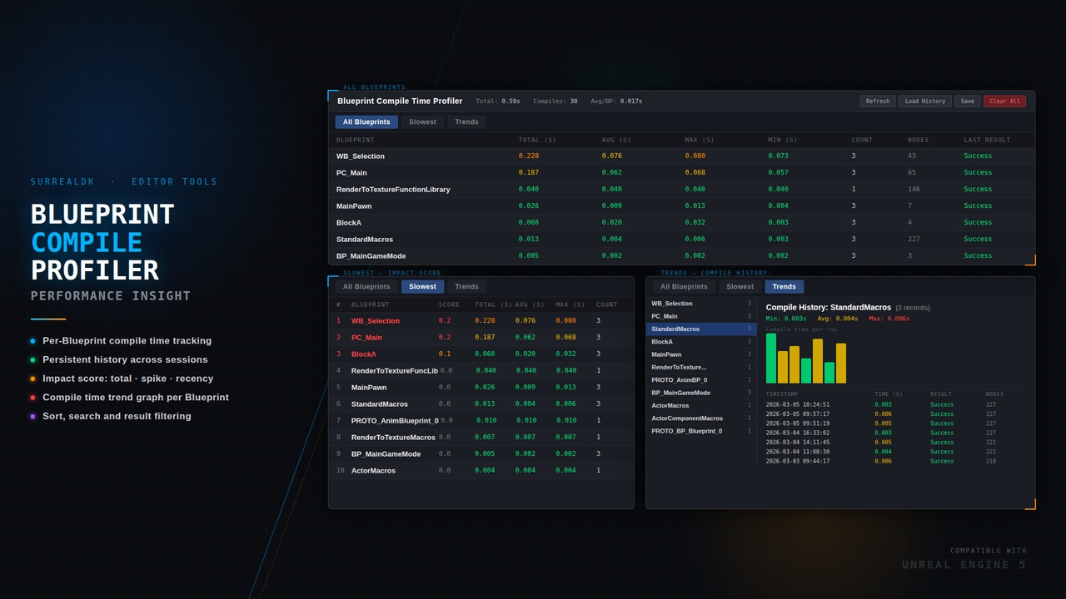Select history record 2026-03-05 10:24:51
The width and height of the screenshot is (1066, 599).
(895, 405)
